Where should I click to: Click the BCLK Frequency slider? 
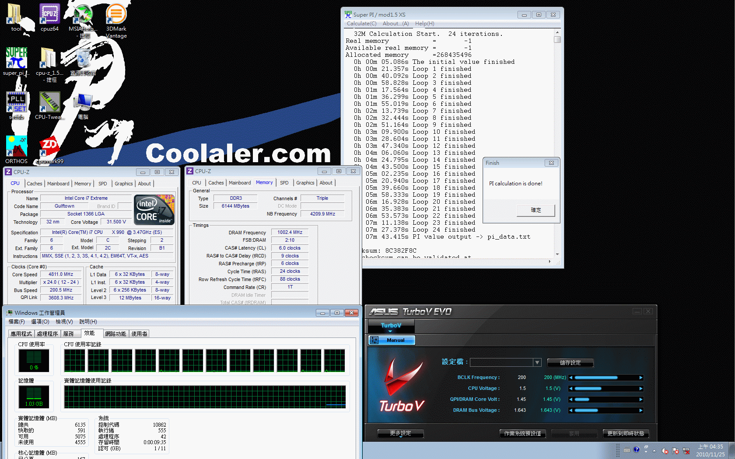pyautogui.click(x=606, y=377)
